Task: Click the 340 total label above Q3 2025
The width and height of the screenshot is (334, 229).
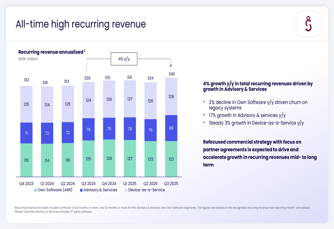Action: pos(171,74)
